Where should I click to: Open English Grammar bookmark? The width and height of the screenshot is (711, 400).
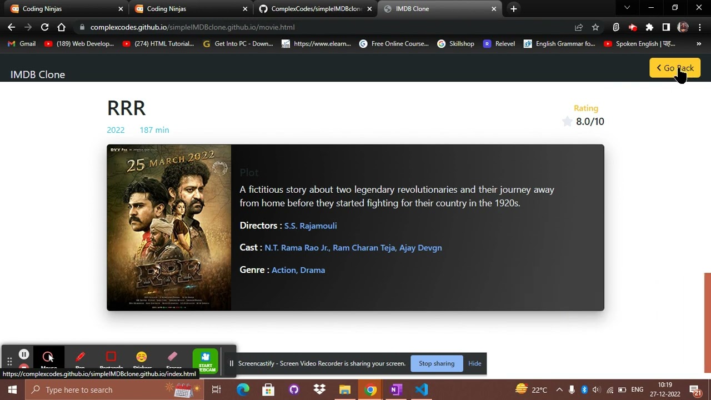[559, 43]
